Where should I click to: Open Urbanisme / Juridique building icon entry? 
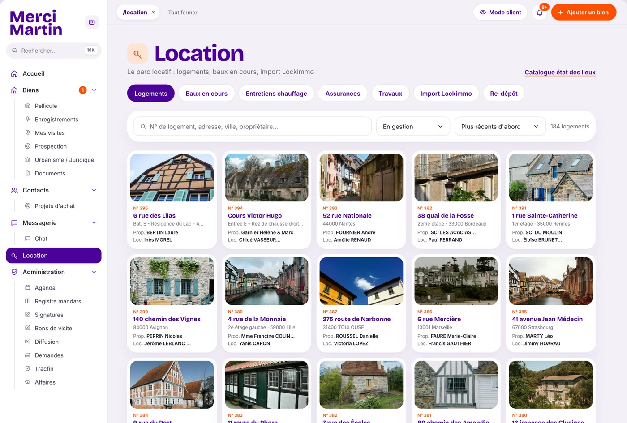point(28,159)
